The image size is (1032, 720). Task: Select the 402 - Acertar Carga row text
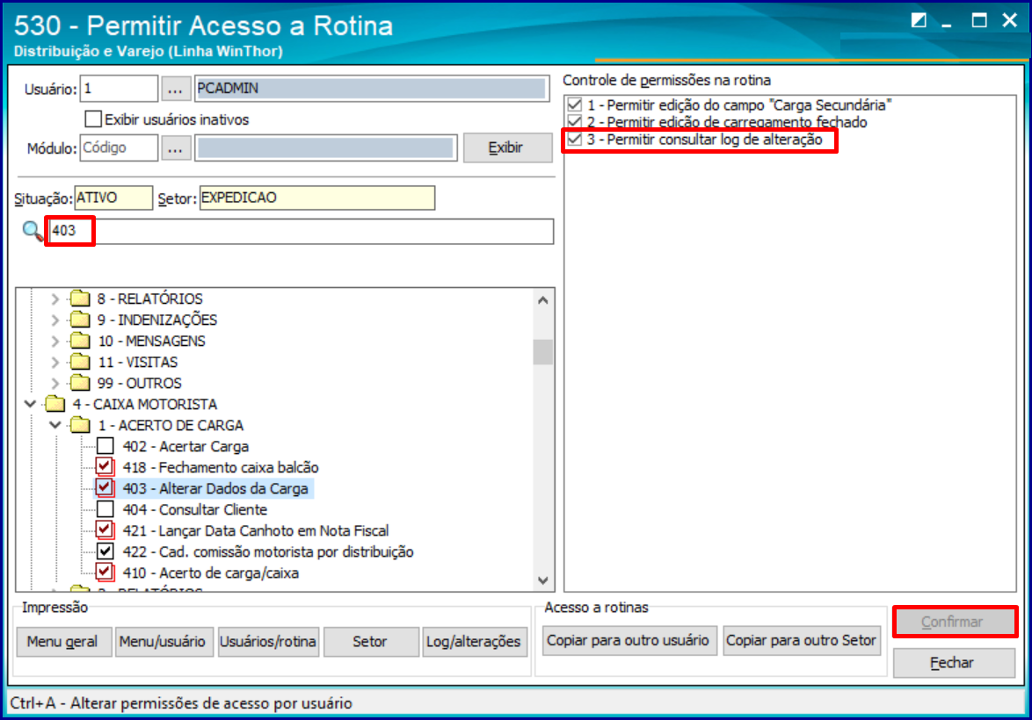185,446
